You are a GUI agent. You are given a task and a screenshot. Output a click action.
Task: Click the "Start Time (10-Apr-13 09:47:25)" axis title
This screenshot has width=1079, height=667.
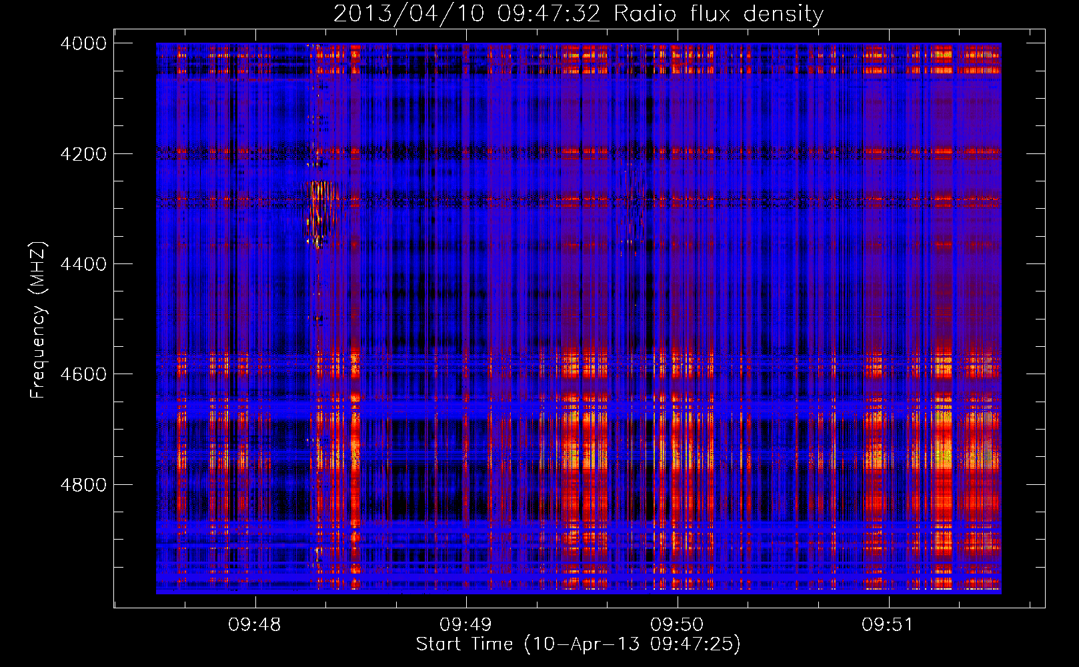click(578, 644)
